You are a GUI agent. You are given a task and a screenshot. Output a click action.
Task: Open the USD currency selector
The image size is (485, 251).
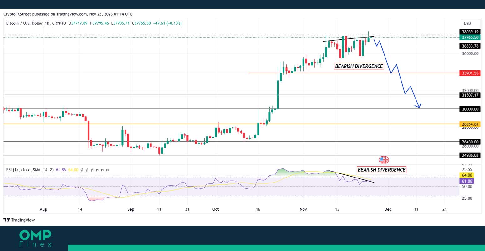[470, 23]
